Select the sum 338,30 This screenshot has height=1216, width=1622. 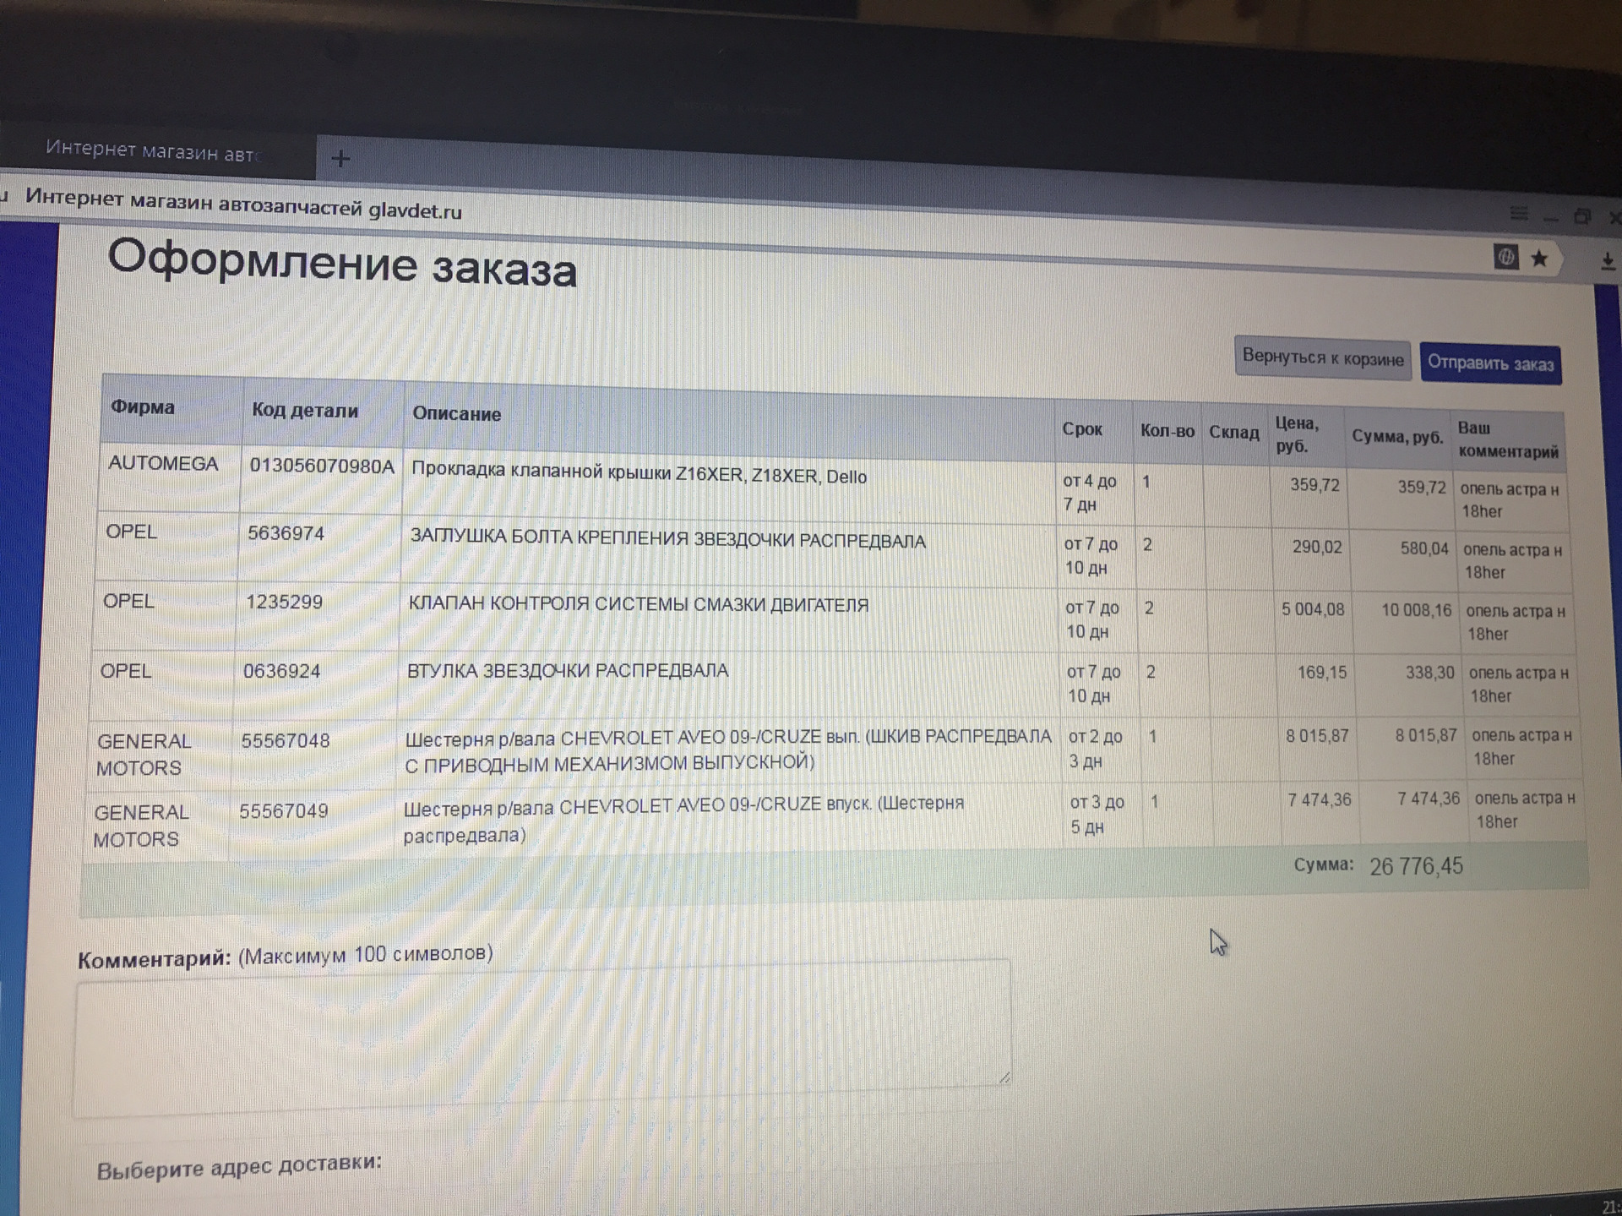(1429, 673)
